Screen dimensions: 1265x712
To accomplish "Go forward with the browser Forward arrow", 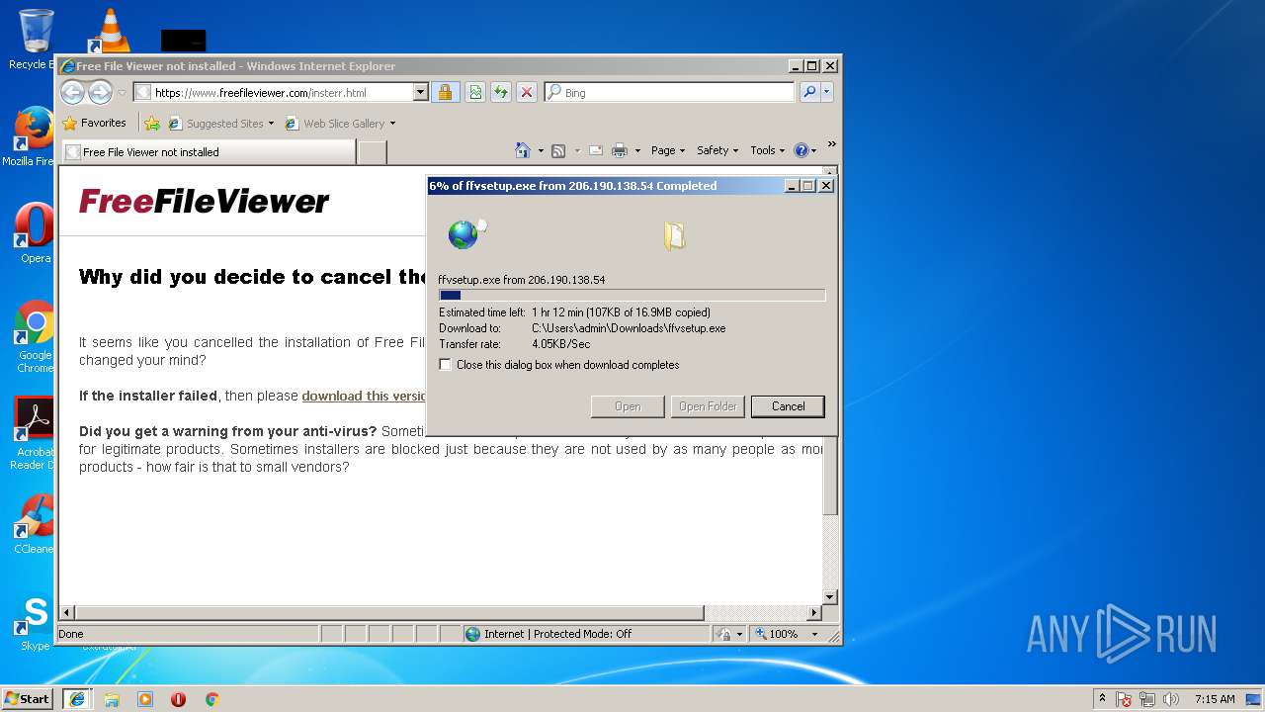I will [x=100, y=92].
